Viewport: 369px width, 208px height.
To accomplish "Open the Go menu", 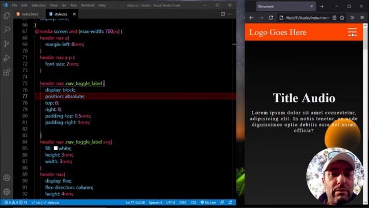I will [64, 5].
